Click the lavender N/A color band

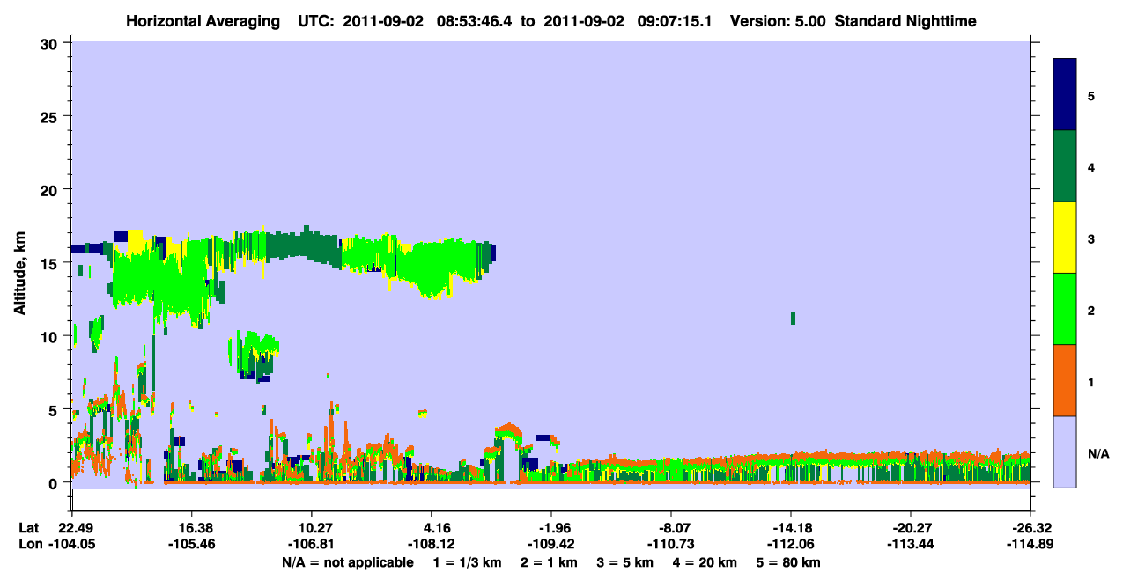[1065, 451]
